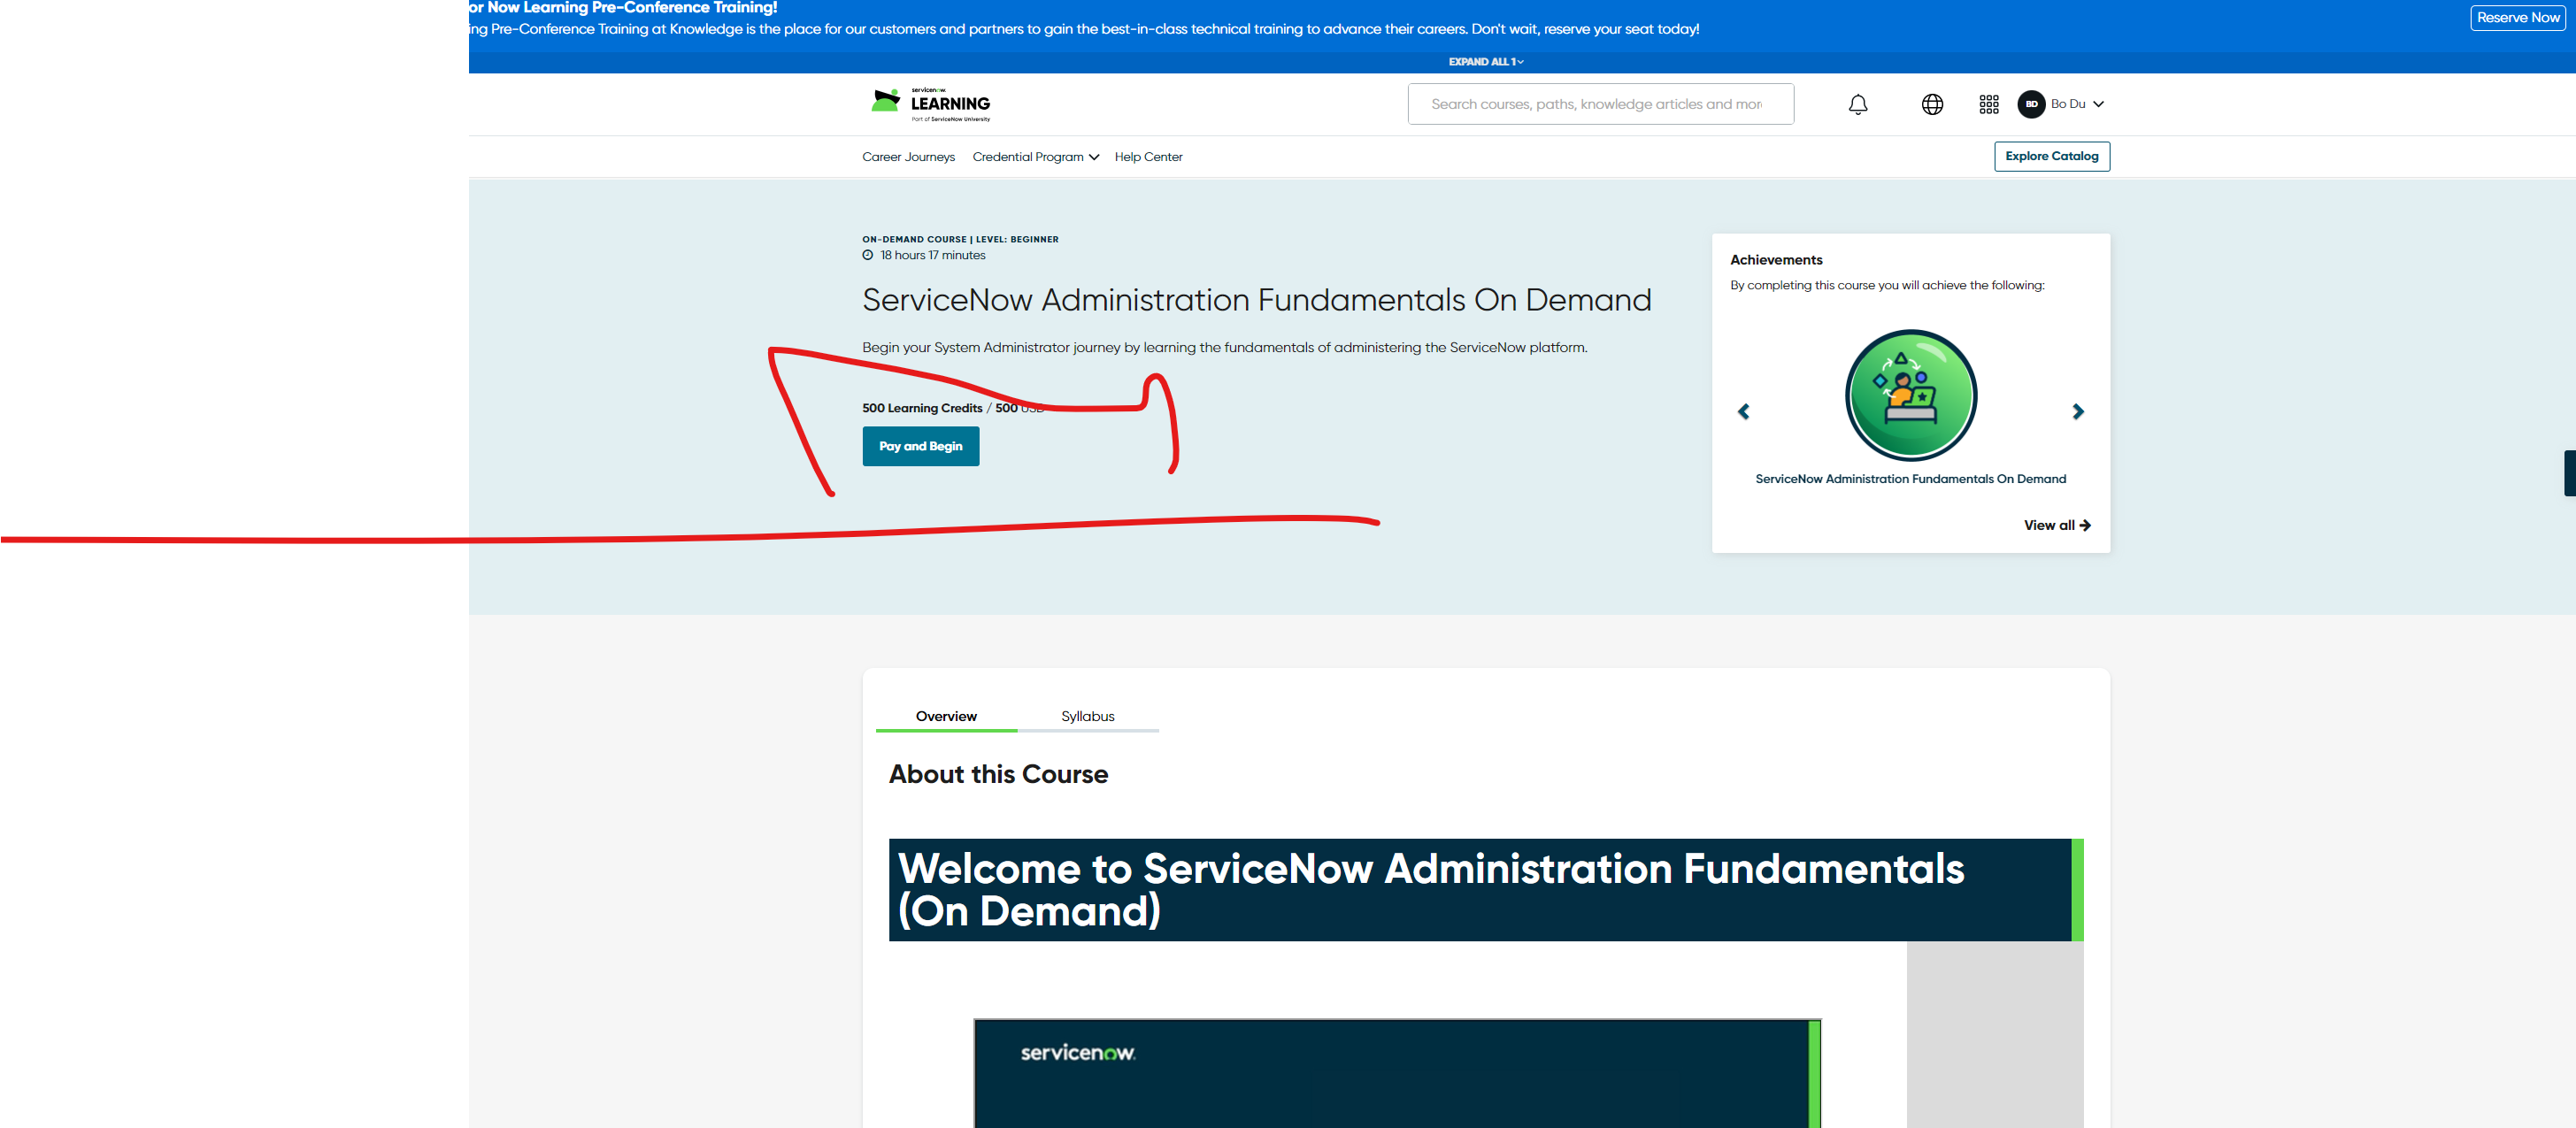Image resolution: width=2576 pixels, height=1128 pixels.
Task: Expand the Credential Program dropdown
Action: click(1035, 157)
